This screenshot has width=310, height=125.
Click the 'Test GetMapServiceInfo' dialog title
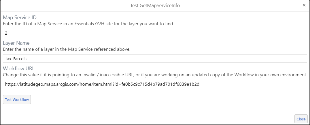155,5
